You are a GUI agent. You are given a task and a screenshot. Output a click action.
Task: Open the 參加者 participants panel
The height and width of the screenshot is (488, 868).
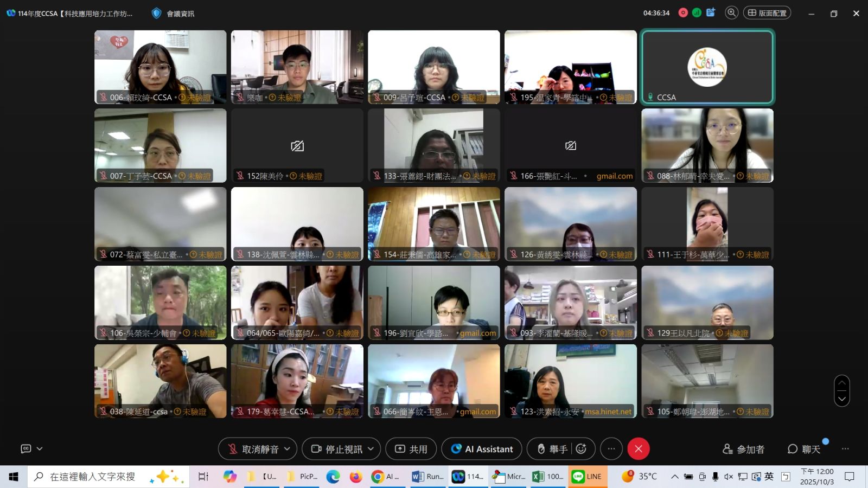[x=743, y=449]
